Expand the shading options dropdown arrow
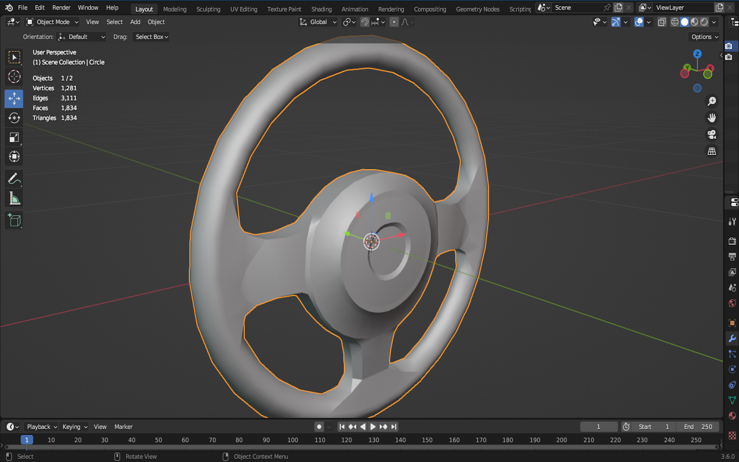This screenshot has width=739, height=462. coord(714,22)
